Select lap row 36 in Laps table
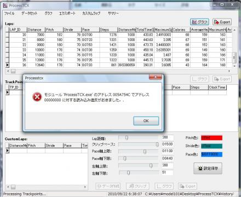This screenshot has width=241, height=197. (119, 65)
